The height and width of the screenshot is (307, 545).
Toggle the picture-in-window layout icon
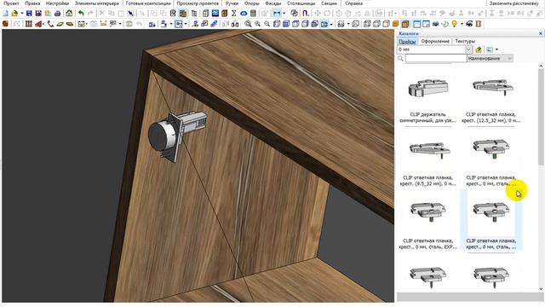tap(426, 24)
